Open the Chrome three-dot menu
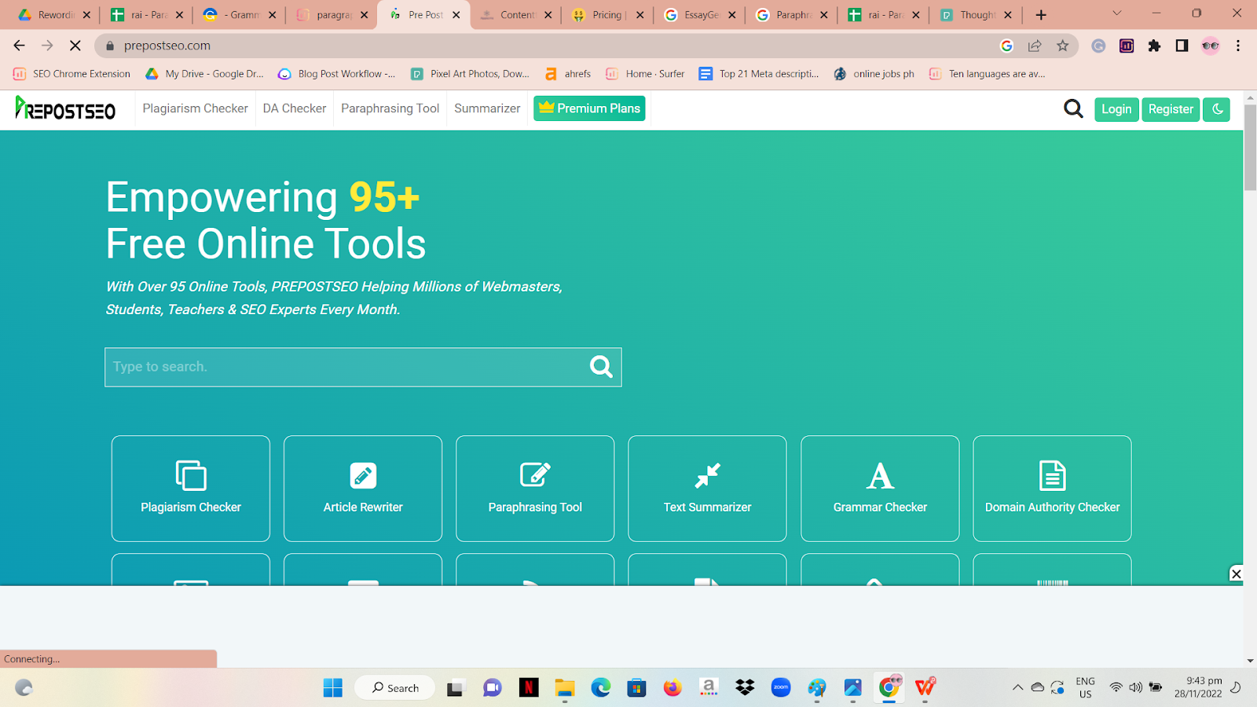This screenshot has width=1257, height=707. pyautogui.click(x=1238, y=46)
